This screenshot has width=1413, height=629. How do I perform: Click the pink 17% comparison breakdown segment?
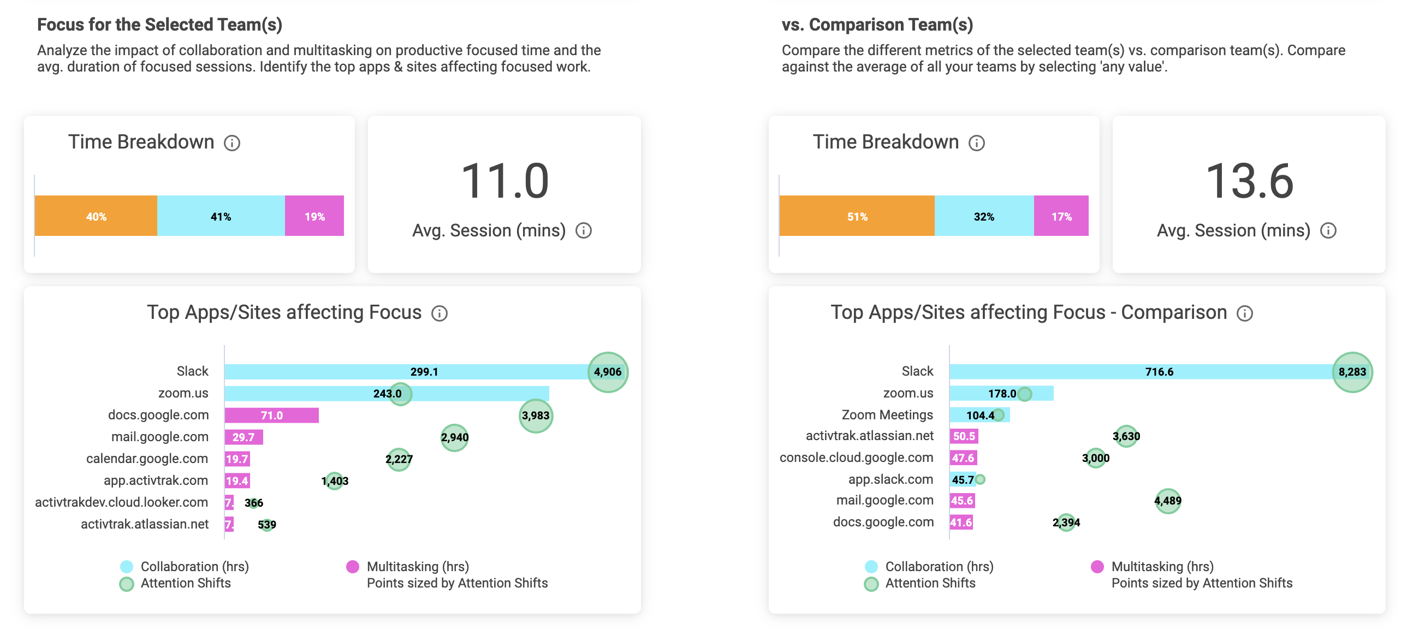click(1061, 216)
